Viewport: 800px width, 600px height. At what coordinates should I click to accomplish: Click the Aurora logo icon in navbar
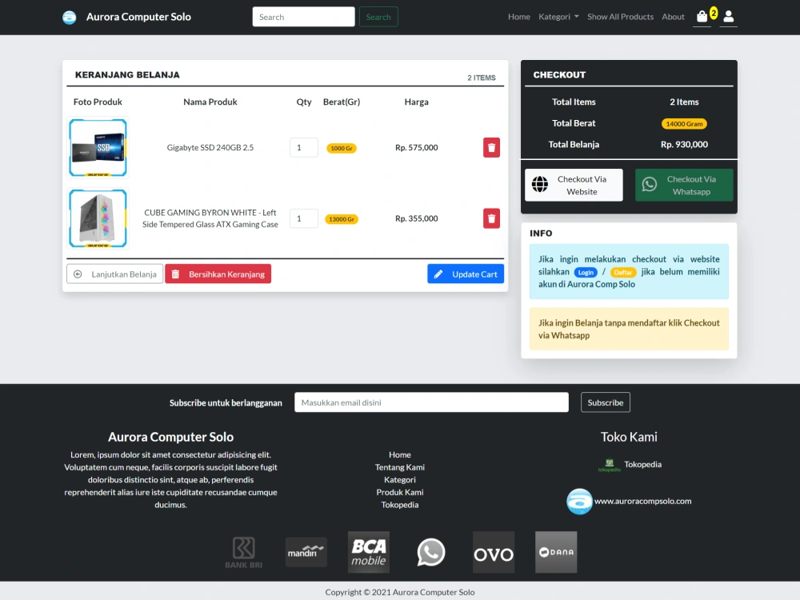(x=70, y=17)
